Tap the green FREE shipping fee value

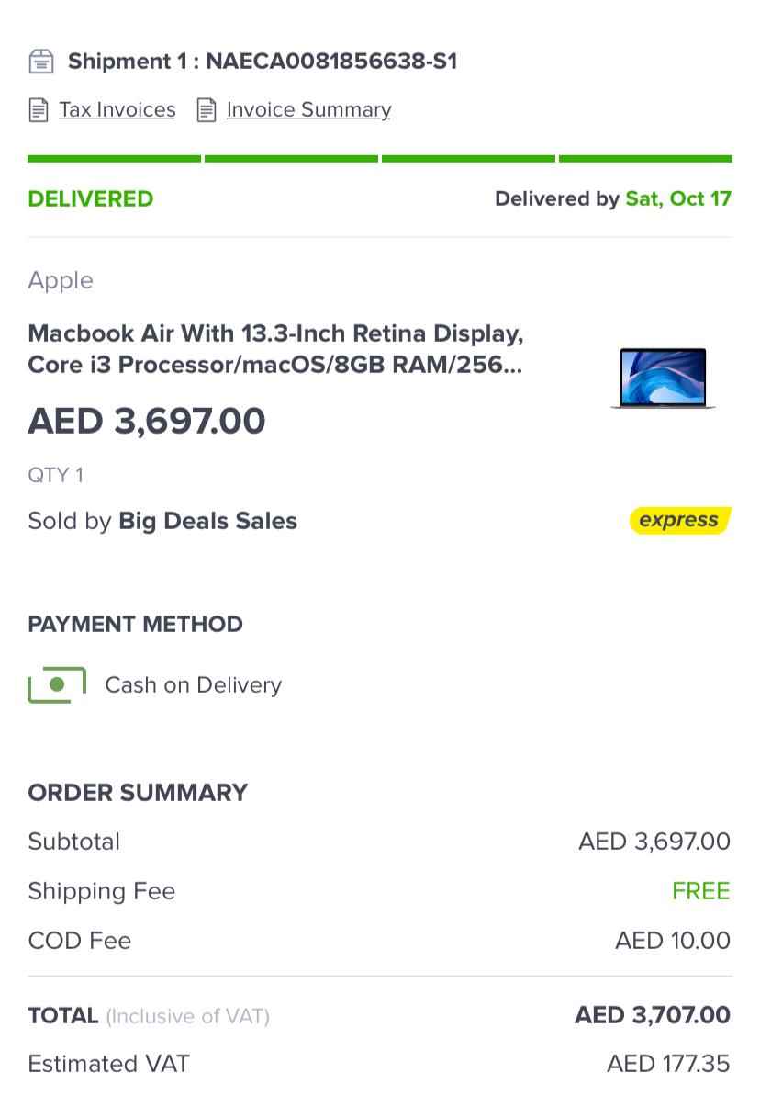700,891
